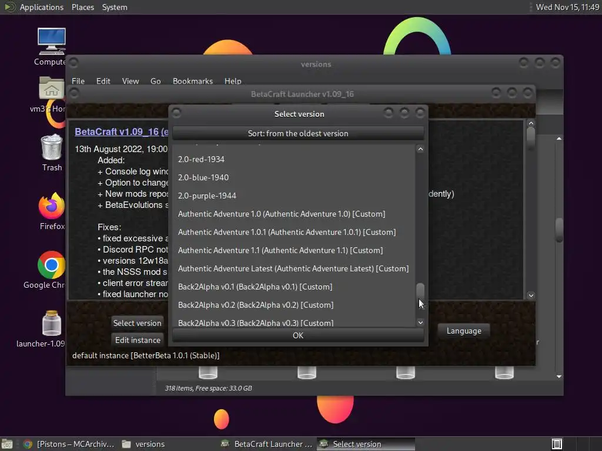Open Help menu in versions window
Image resolution: width=602 pixels, height=451 pixels.
coord(233,81)
